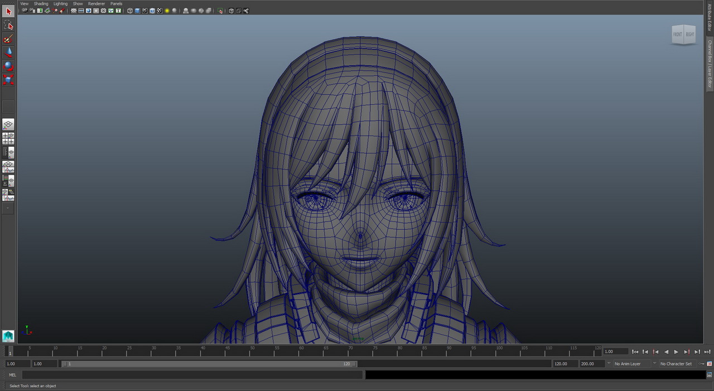Select the arrow Select tool in toolbox
The width and height of the screenshot is (714, 391).
point(8,11)
